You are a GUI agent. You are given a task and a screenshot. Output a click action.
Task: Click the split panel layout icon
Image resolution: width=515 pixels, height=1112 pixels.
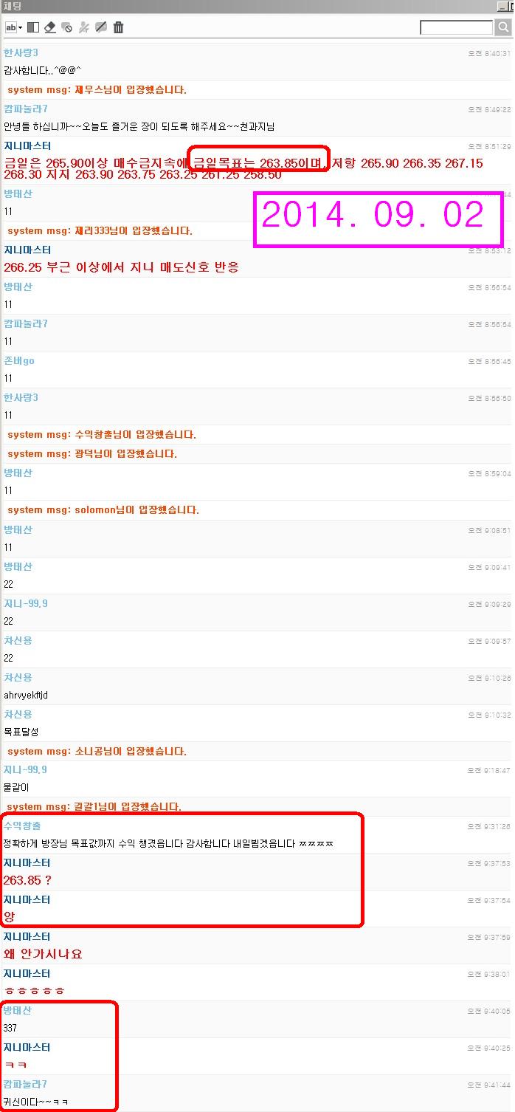(x=32, y=27)
